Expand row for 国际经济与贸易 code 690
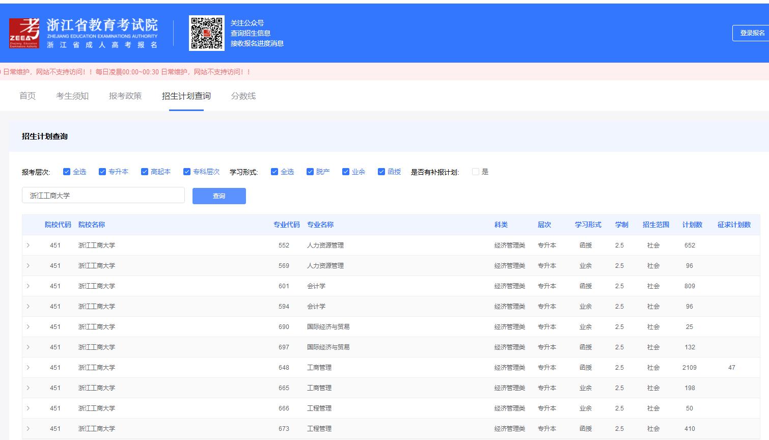The image size is (769, 440). coord(28,327)
